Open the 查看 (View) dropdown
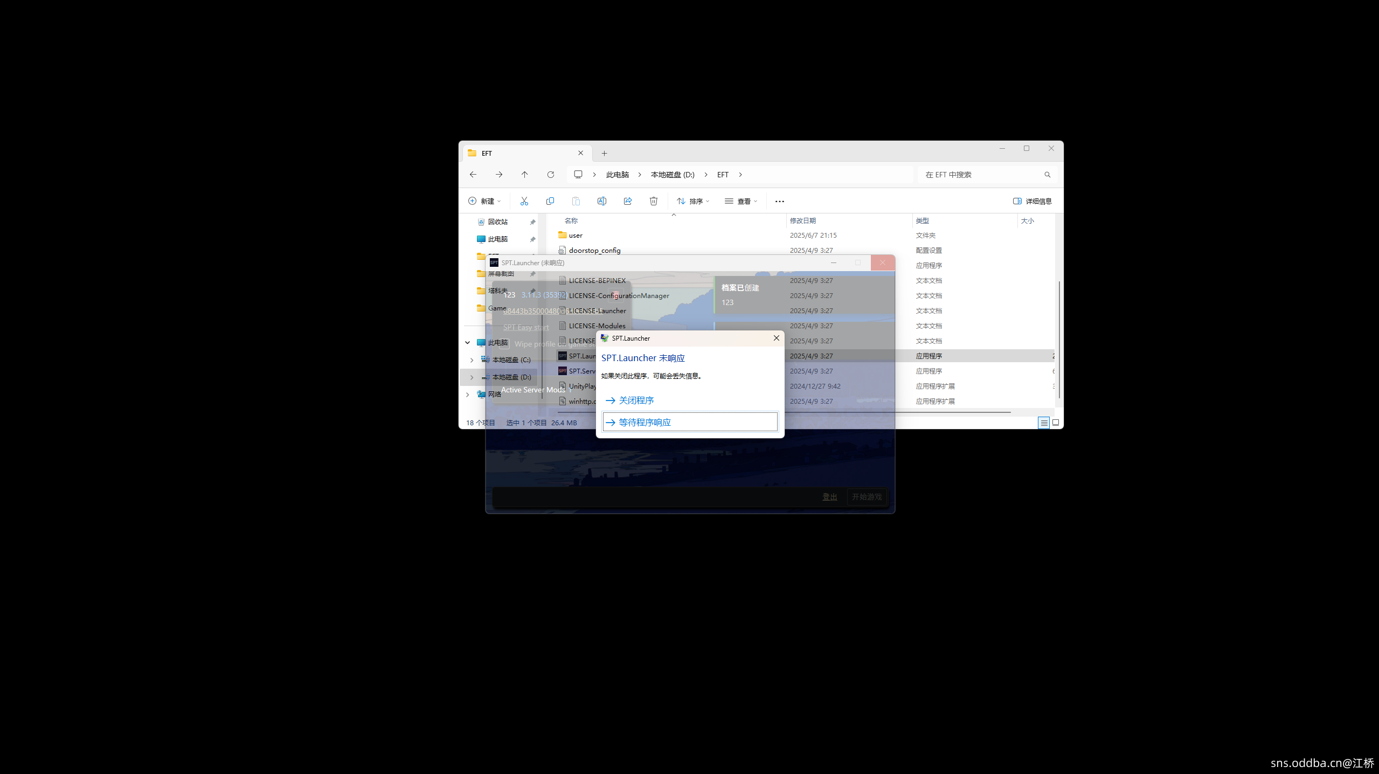1379x774 pixels. [741, 201]
